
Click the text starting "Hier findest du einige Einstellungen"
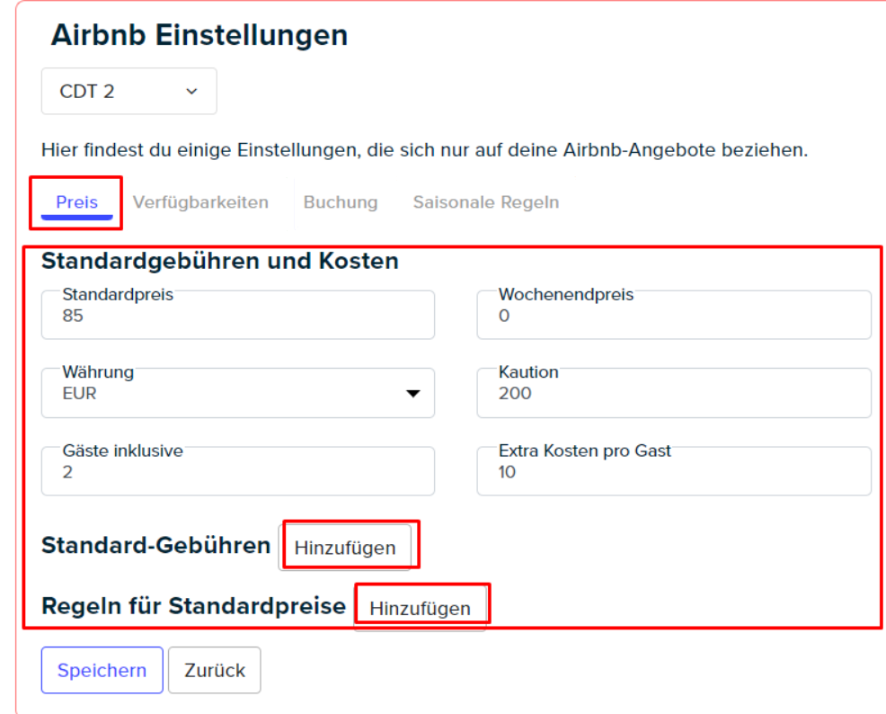pos(424,150)
